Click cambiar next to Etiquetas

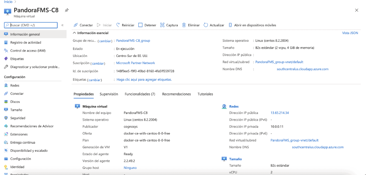click(x=95, y=80)
